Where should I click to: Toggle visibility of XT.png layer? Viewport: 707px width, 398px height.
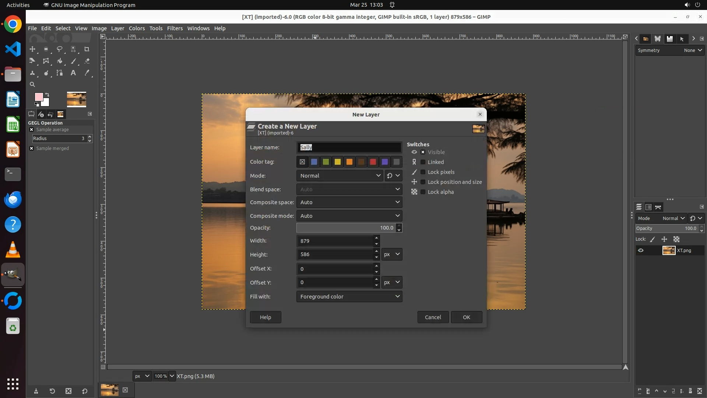pyautogui.click(x=641, y=250)
